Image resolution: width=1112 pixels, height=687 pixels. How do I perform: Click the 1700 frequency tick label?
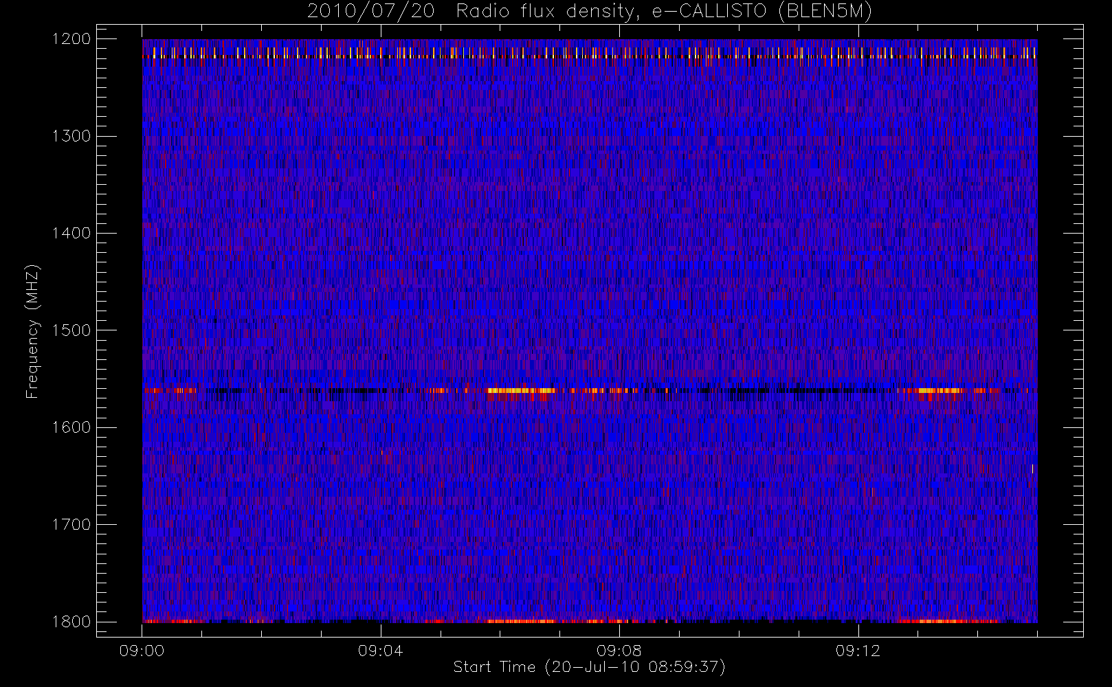point(71,525)
